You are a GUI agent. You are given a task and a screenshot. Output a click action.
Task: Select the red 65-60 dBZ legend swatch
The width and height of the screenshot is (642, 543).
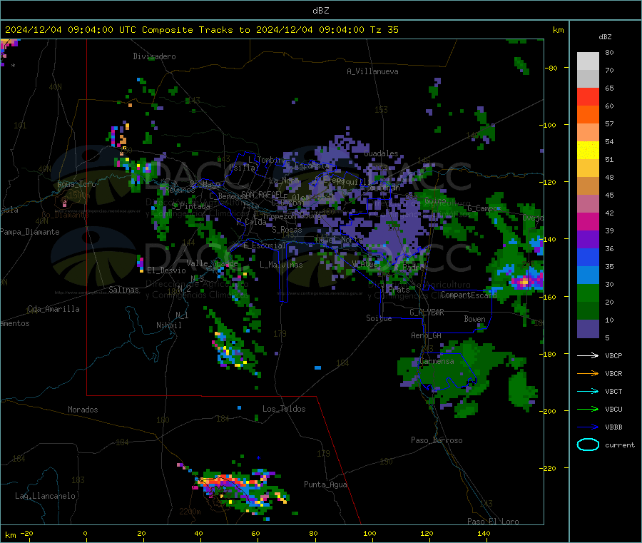tap(588, 96)
